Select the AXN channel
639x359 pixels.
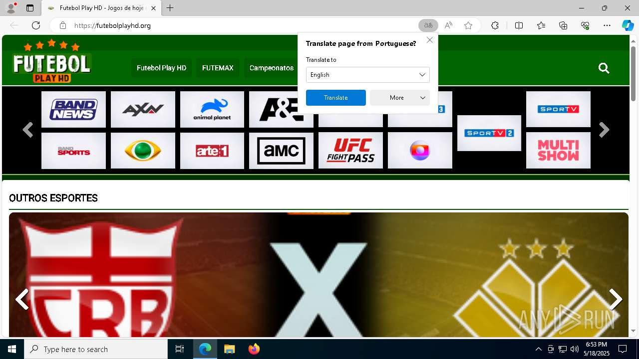pyautogui.click(x=143, y=109)
